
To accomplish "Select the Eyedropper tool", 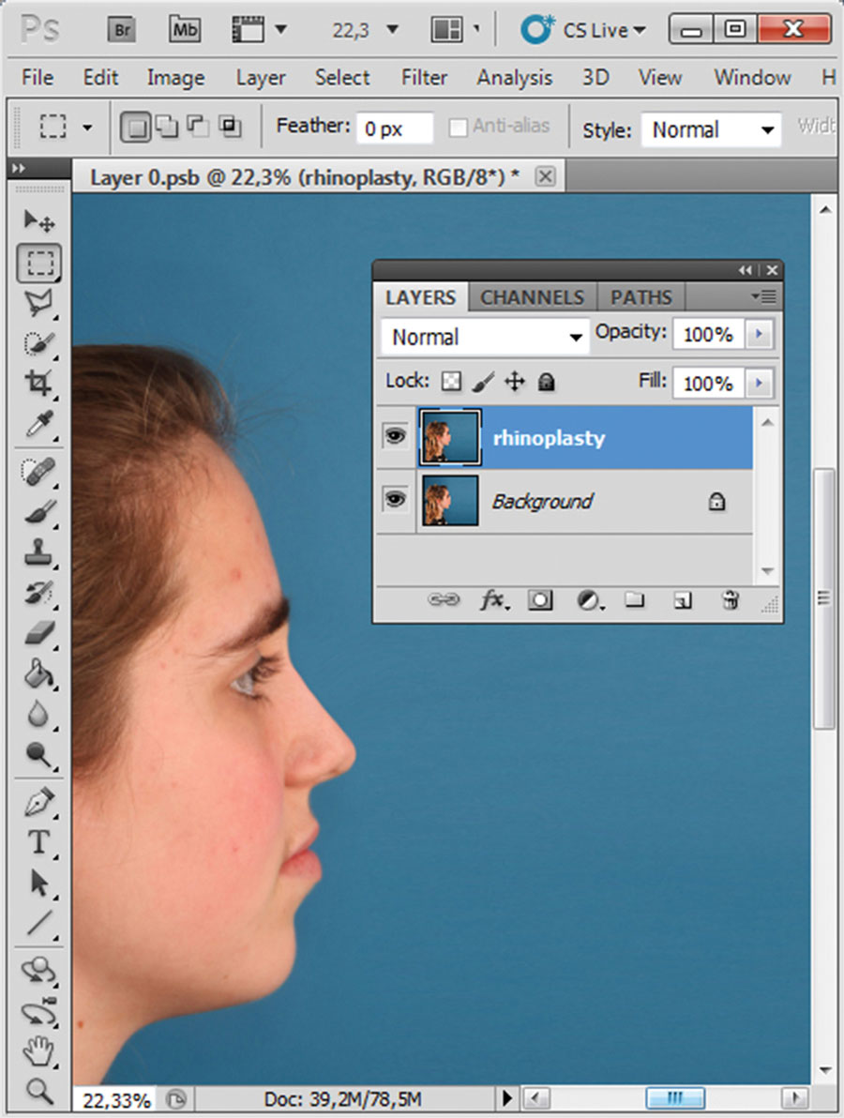I will point(38,424).
